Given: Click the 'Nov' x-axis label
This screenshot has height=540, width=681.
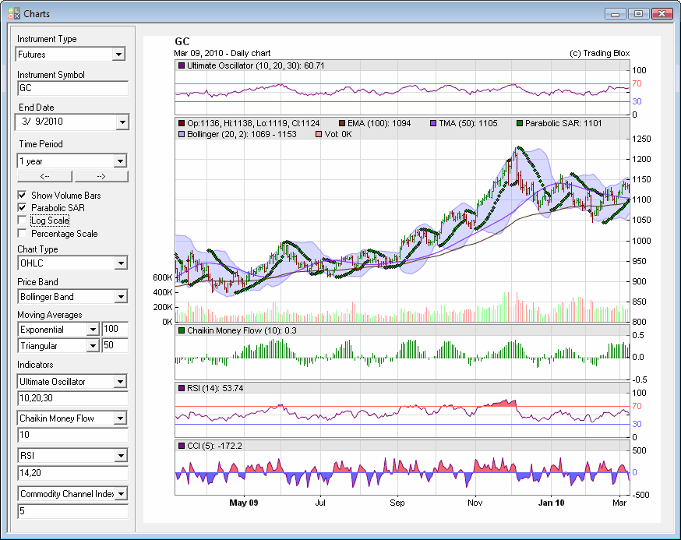Looking at the screenshot, I should pyautogui.click(x=475, y=503).
